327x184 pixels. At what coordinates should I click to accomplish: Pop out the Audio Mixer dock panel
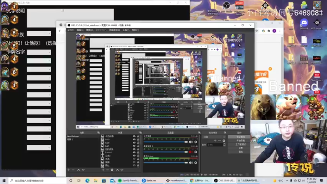click(x=199, y=132)
